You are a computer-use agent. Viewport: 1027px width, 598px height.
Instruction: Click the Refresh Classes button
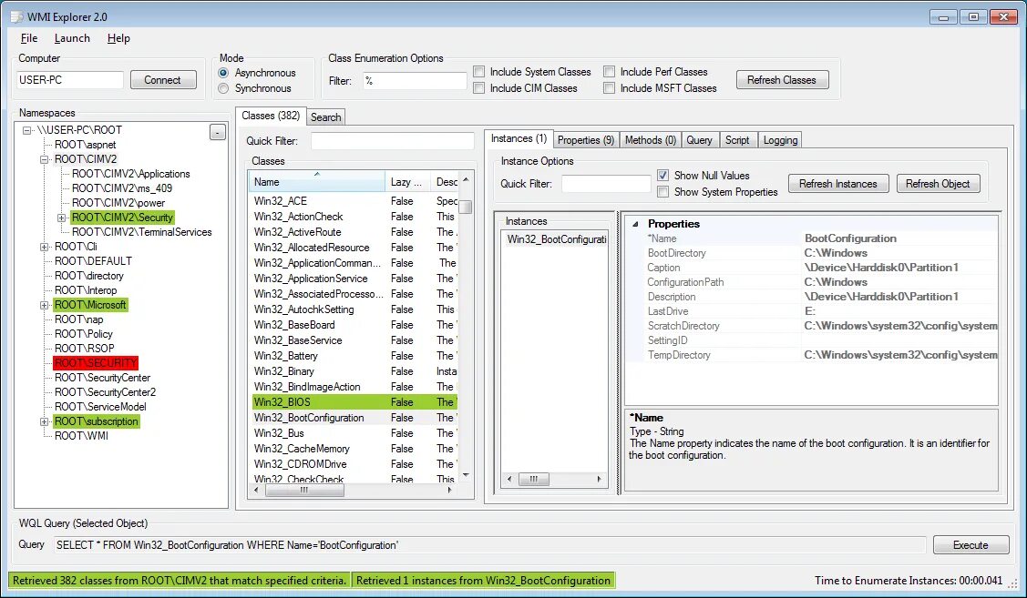[782, 80]
